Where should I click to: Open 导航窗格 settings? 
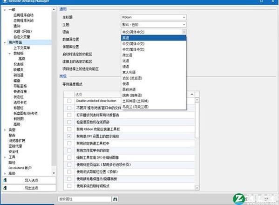[20, 86]
